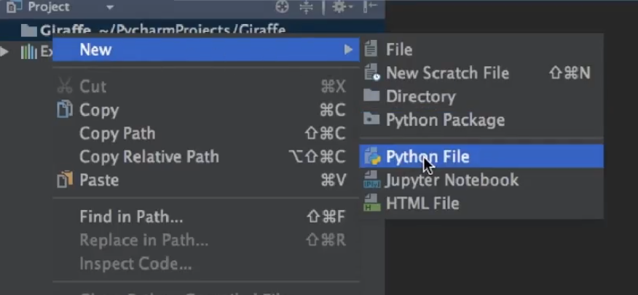Click the ⌘V shortcut label
Viewport: 638px width, 295px height.
click(x=334, y=180)
